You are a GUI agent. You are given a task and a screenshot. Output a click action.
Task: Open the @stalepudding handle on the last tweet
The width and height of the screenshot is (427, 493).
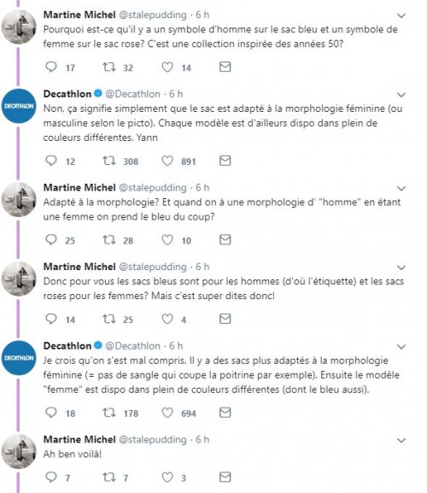click(x=153, y=439)
